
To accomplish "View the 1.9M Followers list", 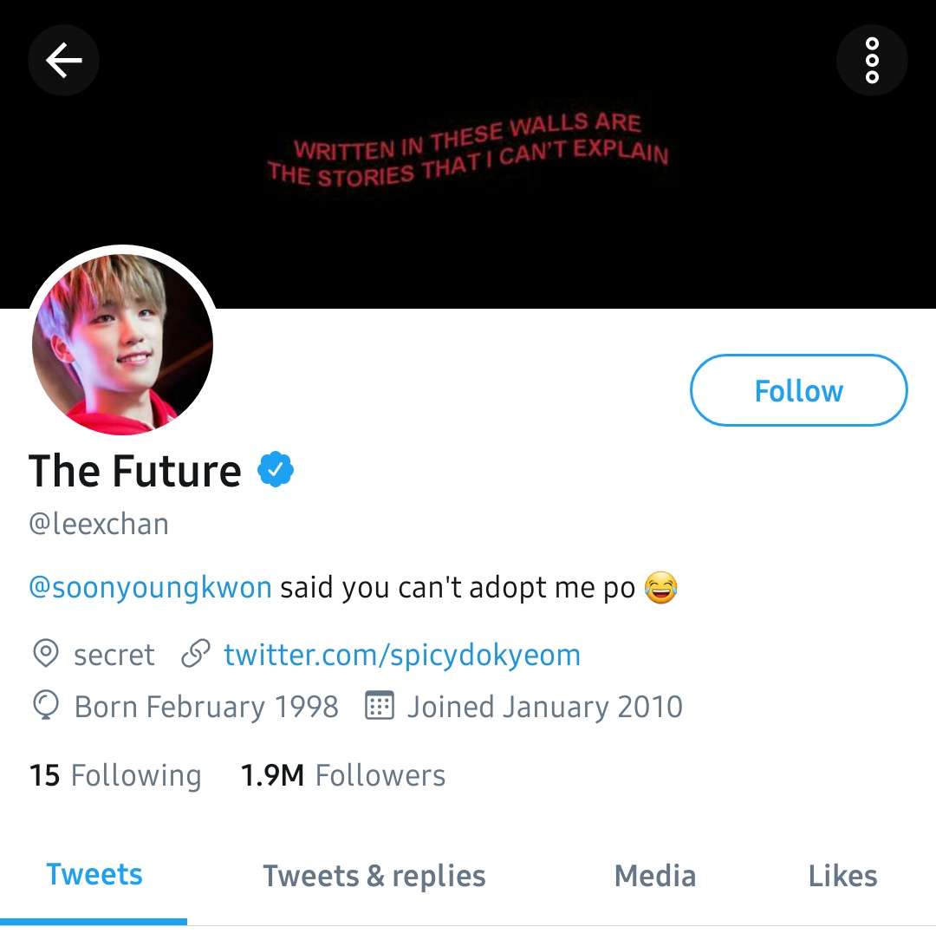I will [342, 775].
